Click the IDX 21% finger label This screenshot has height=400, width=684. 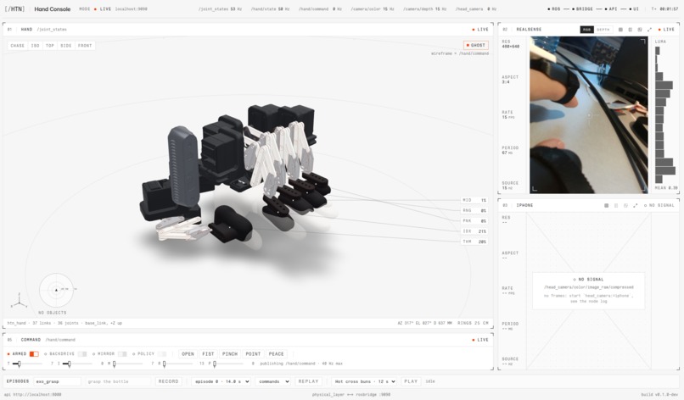[474, 231]
